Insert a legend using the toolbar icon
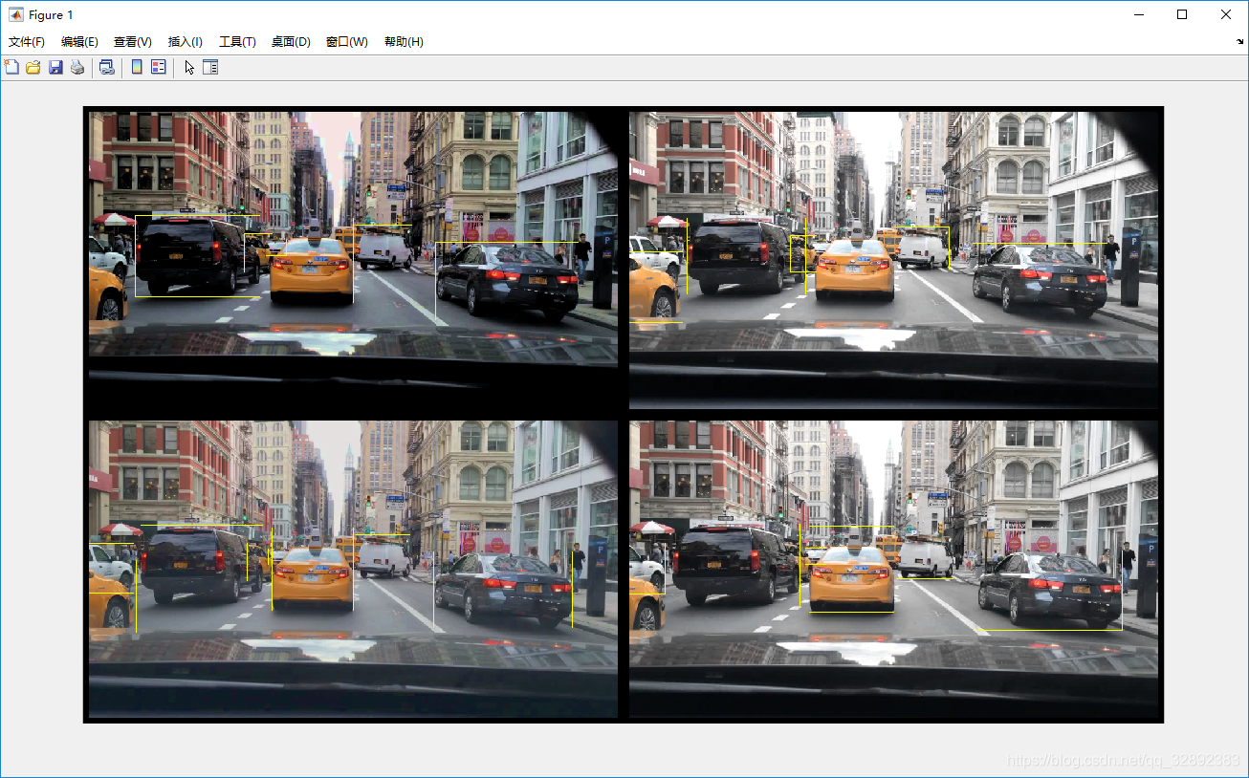 pyautogui.click(x=159, y=67)
